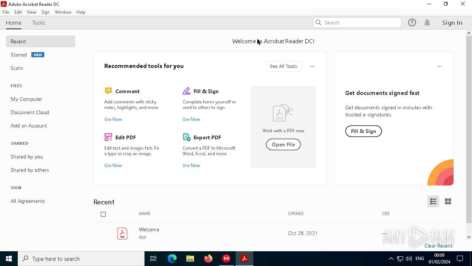Click the Open File button
This screenshot has width=472, height=266.
tap(283, 144)
